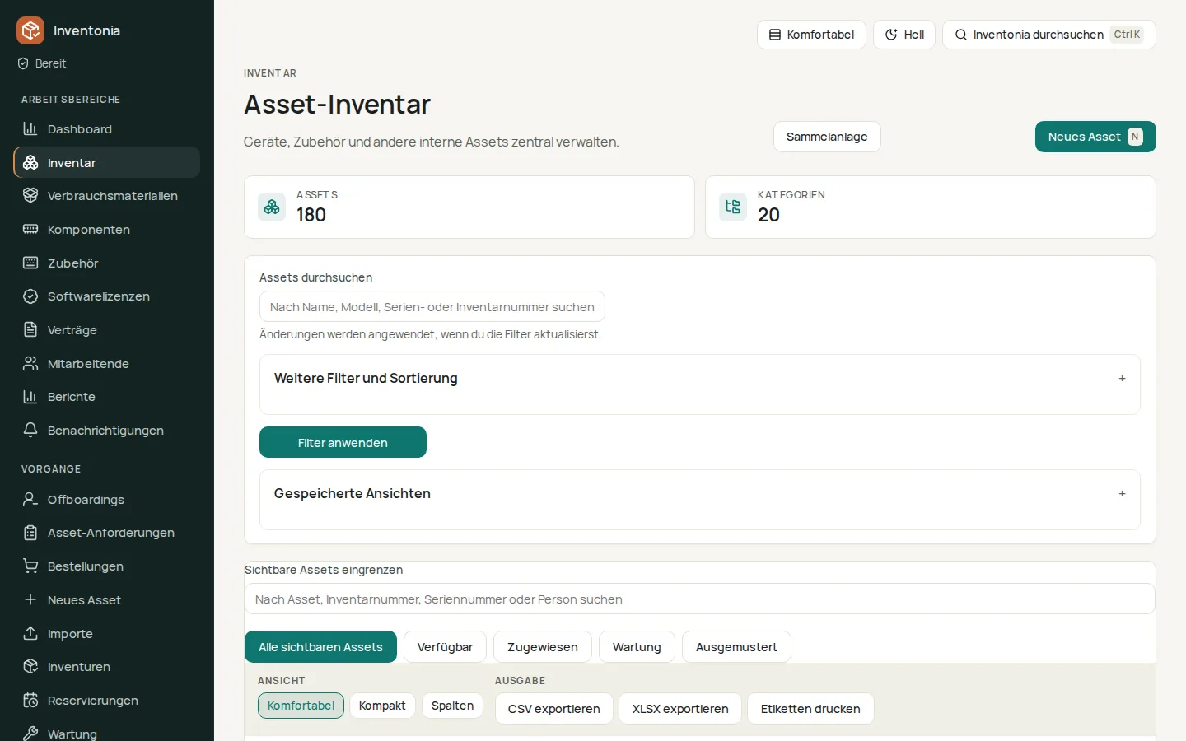
Task: Open the Inventonia durchsuchen search box
Action: tap(1049, 35)
